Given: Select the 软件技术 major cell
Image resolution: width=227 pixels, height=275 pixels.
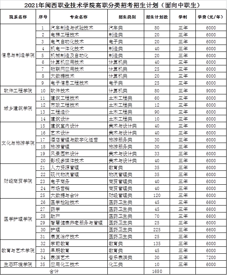Looking at the screenshot, I should 79,90.
